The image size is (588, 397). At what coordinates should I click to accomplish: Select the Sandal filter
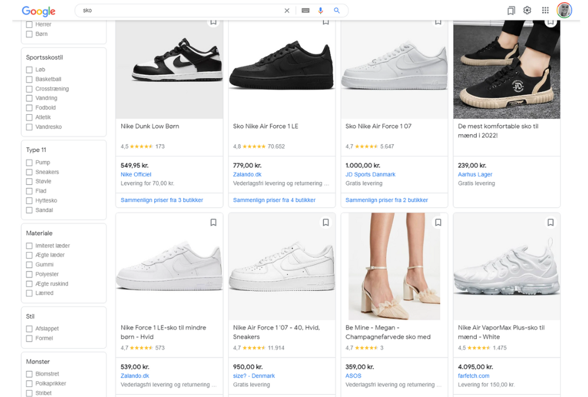pyautogui.click(x=29, y=210)
